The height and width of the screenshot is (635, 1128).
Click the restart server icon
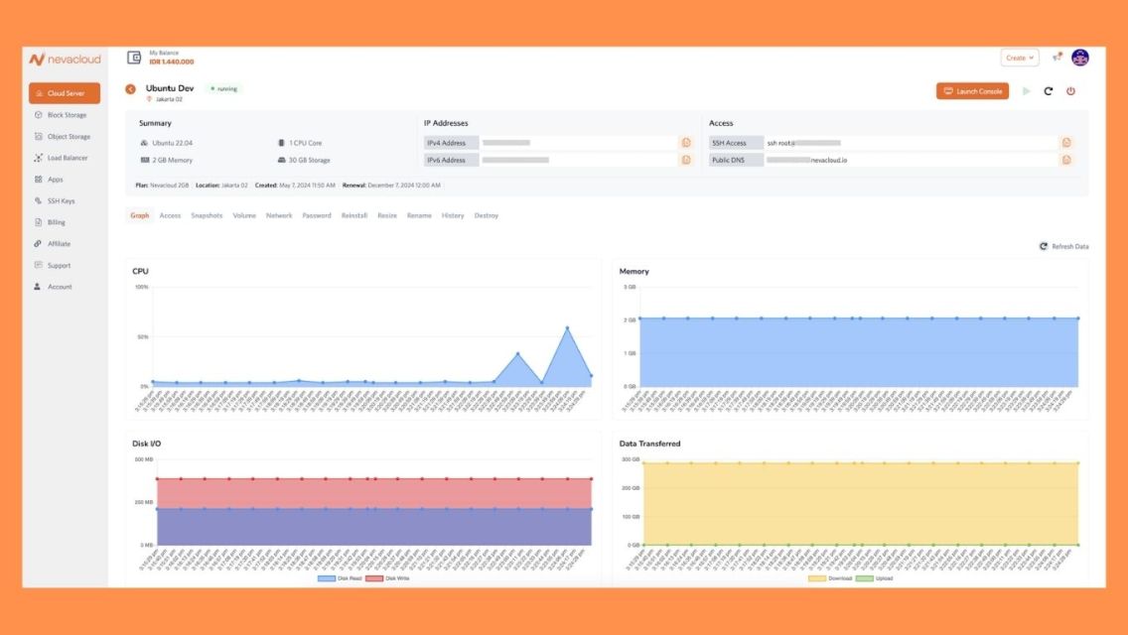coord(1049,91)
